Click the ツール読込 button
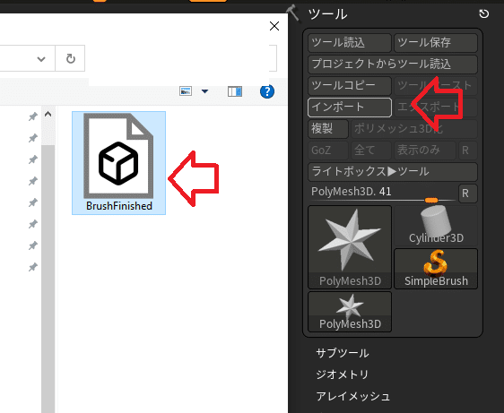The image size is (504, 413). tap(350, 43)
